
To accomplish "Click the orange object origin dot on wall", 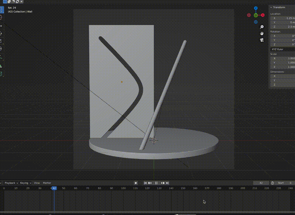I will [122, 82].
